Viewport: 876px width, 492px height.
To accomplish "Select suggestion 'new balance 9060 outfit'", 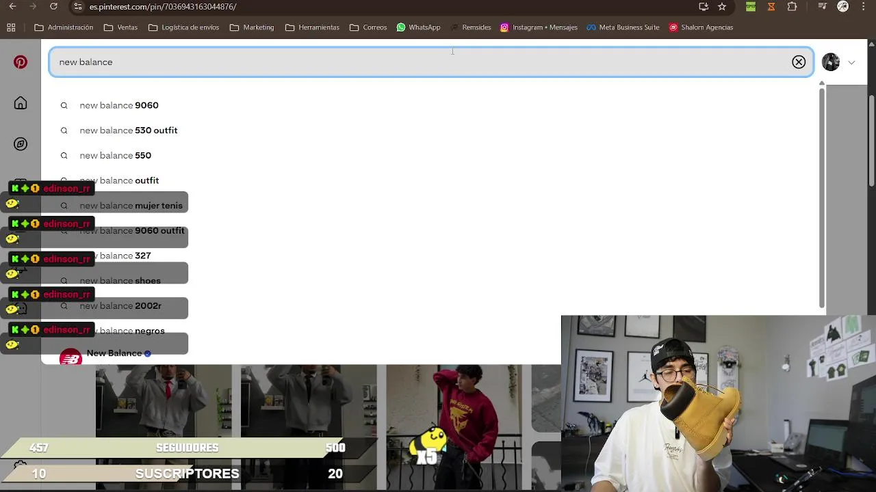I will (132, 231).
